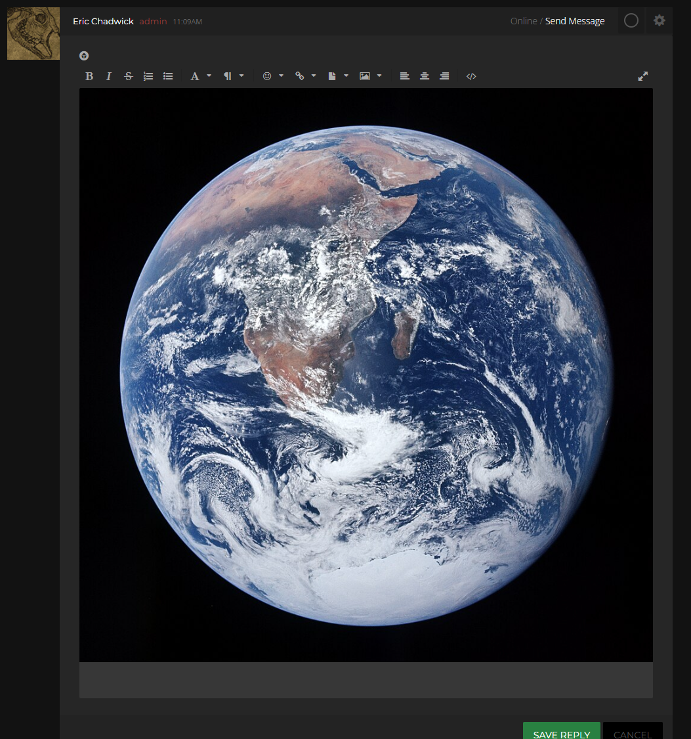Switch to HTML code view
This screenshot has height=739, width=691.
[x=471, y=76]
